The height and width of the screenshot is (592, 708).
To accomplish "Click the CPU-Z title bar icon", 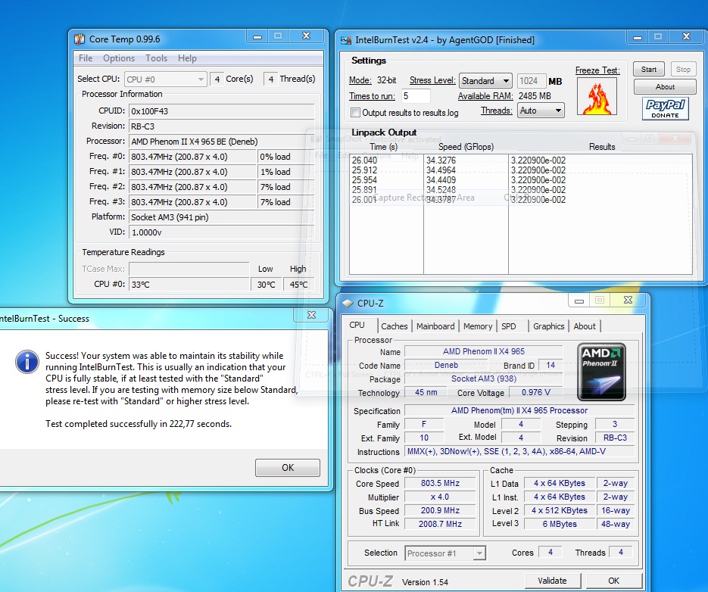I will (348, 304).
